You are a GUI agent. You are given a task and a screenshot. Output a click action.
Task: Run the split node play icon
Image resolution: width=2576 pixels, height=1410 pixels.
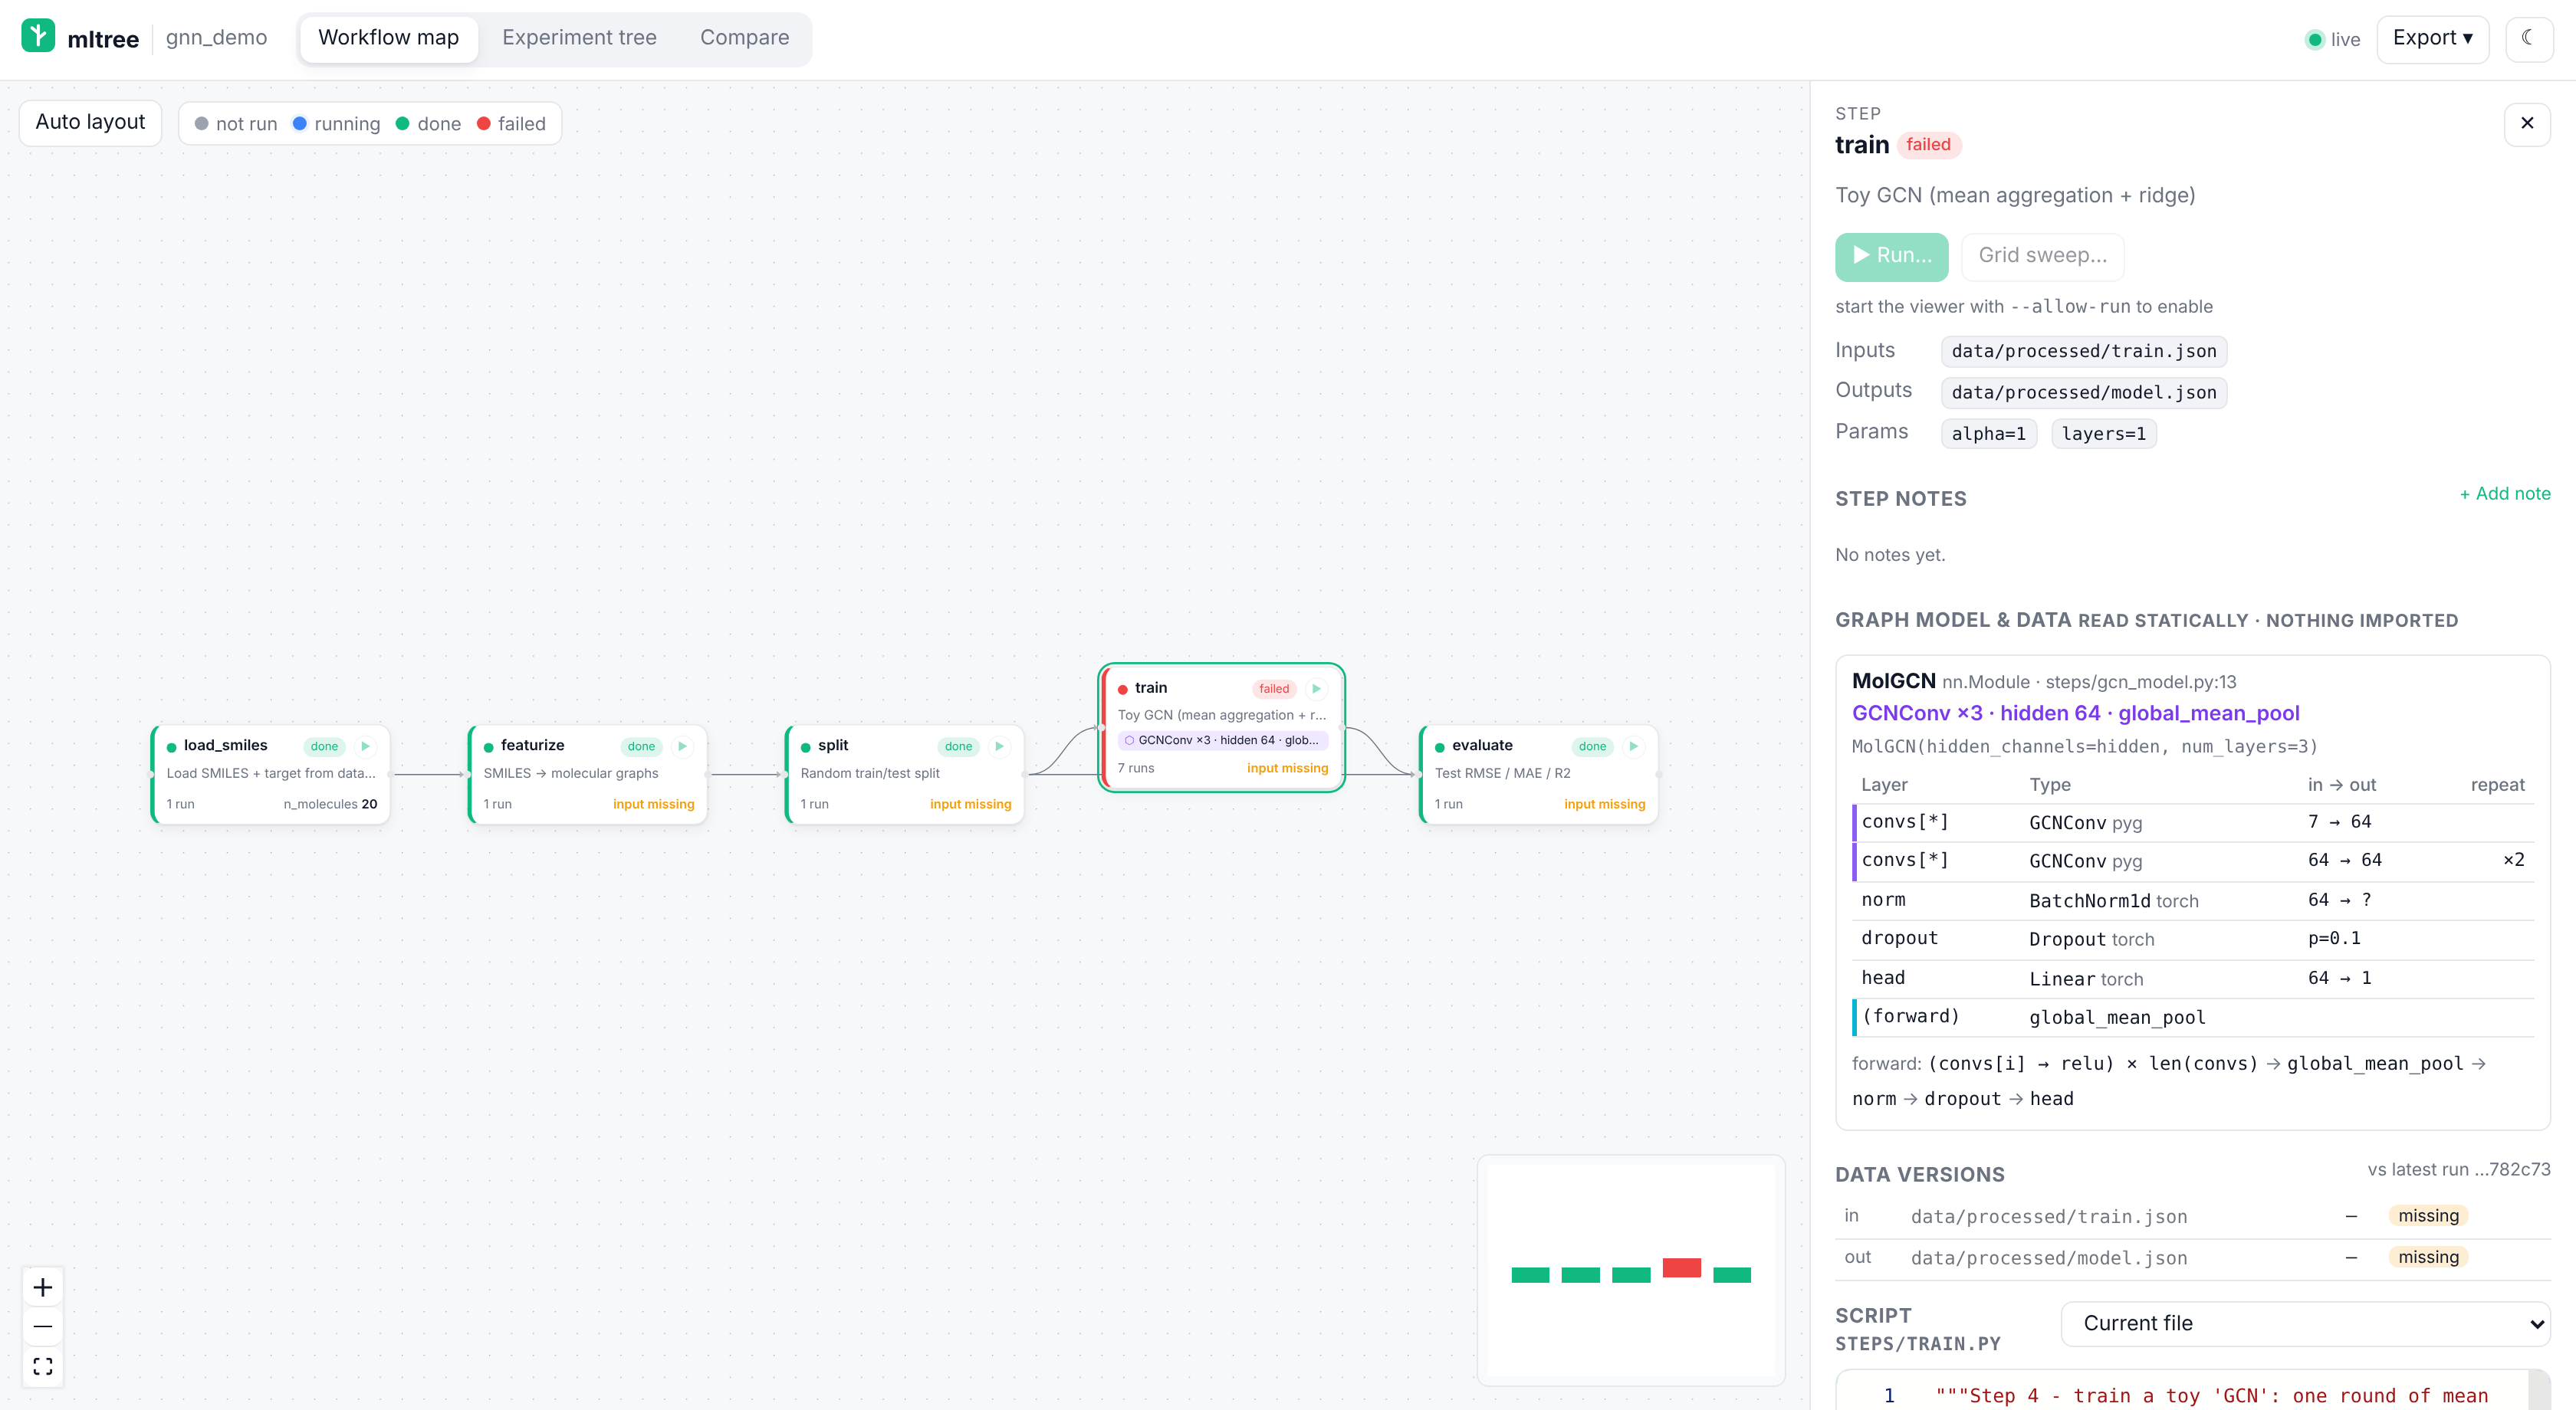999,746
